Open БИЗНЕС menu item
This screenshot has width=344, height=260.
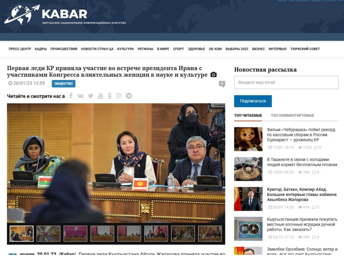[x=258, y=49]
